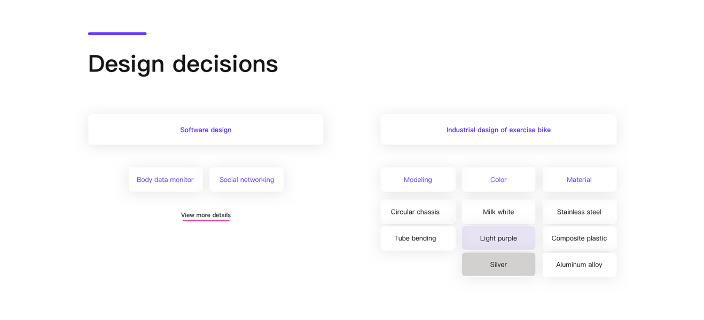This screenshot has height=320, width=704.
Task: Select the Stainless steel material
Action: coord(579,212)
